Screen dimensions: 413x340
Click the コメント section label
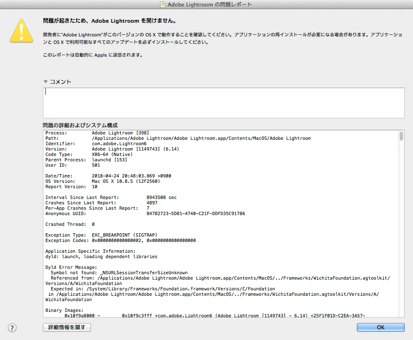(61, 82)
